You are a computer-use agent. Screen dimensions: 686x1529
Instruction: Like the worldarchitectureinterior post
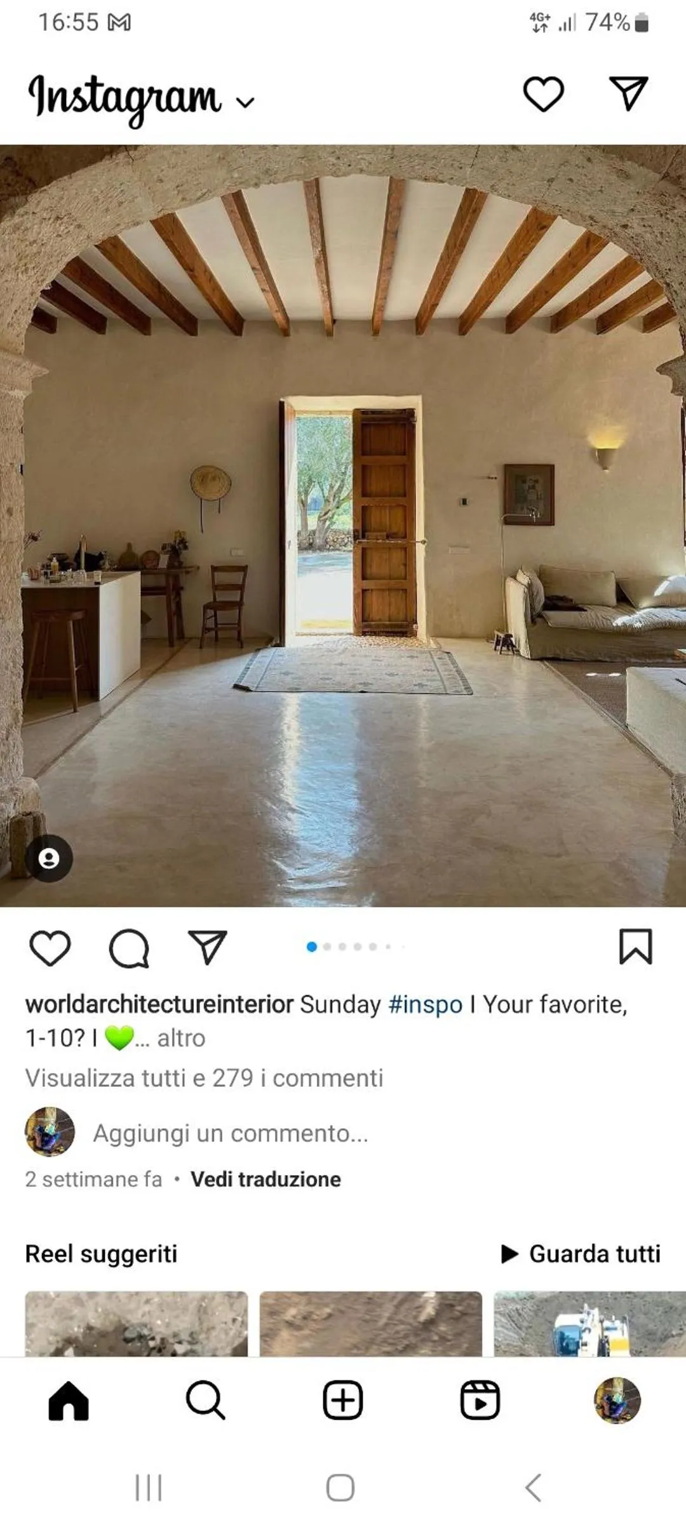50,948
